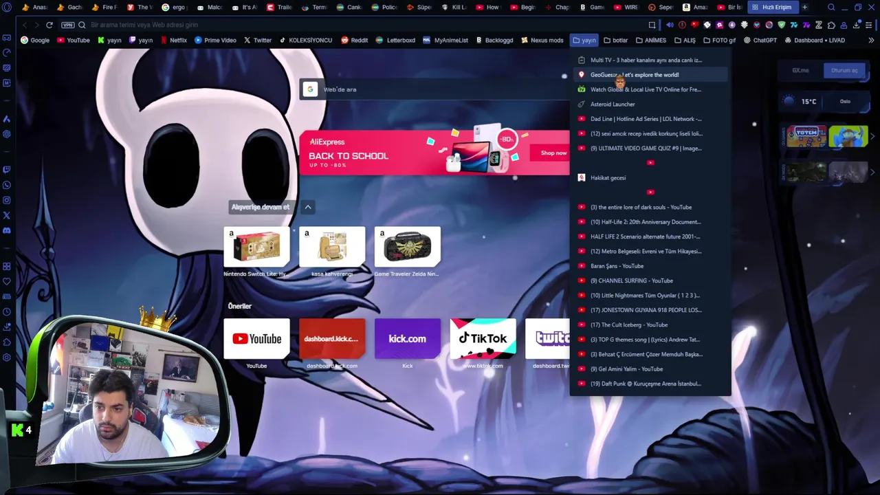The image size is (880, 495).
Task: Click the Web'de ara search box
Action: [x=434, y=89]
